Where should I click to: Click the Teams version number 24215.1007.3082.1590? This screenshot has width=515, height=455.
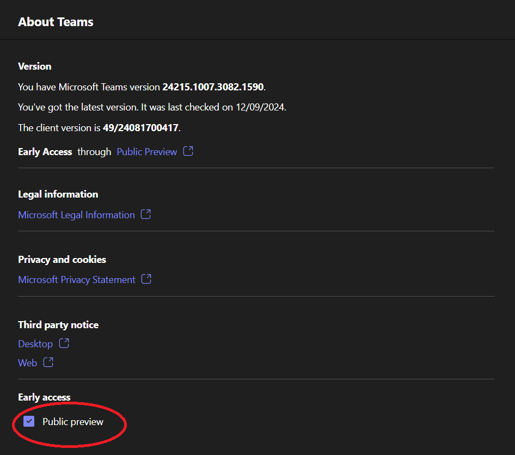click(213, 87)
